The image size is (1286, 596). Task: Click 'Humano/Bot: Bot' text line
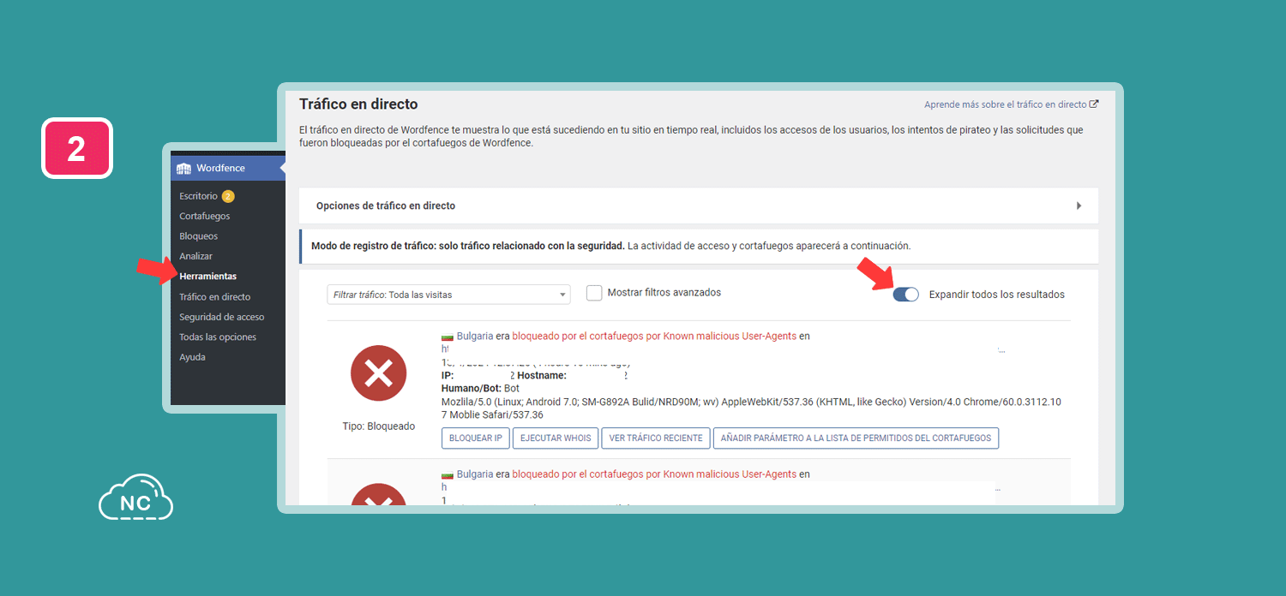tap(480, 388)
